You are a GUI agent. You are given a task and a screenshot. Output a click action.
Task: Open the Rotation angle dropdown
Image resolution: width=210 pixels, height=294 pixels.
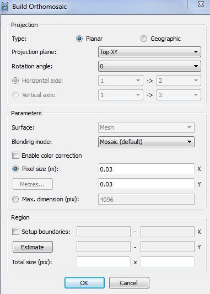tap(149, 66)
